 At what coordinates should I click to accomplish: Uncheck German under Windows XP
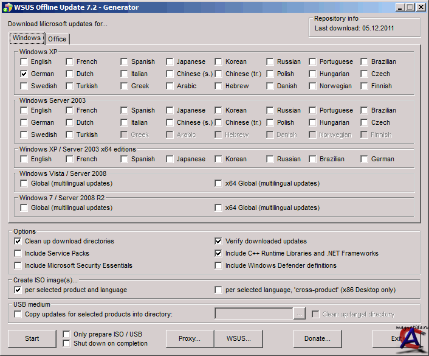(24, 74)
